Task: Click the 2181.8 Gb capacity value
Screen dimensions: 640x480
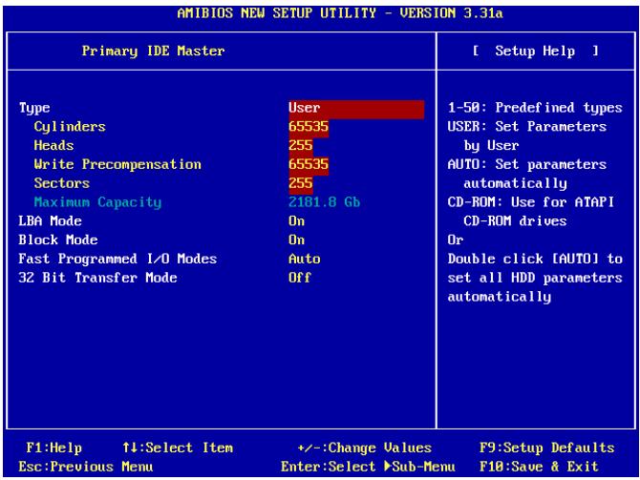Action: 325,202
